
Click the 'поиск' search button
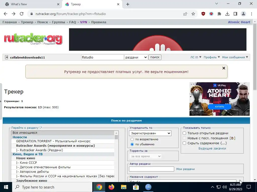155,57
